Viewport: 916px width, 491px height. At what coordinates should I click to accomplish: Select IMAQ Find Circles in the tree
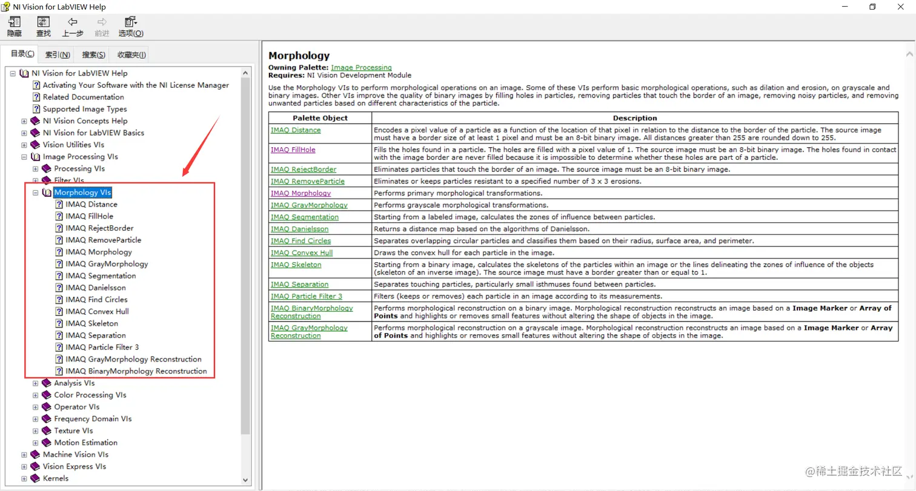(x=96, y=300)
